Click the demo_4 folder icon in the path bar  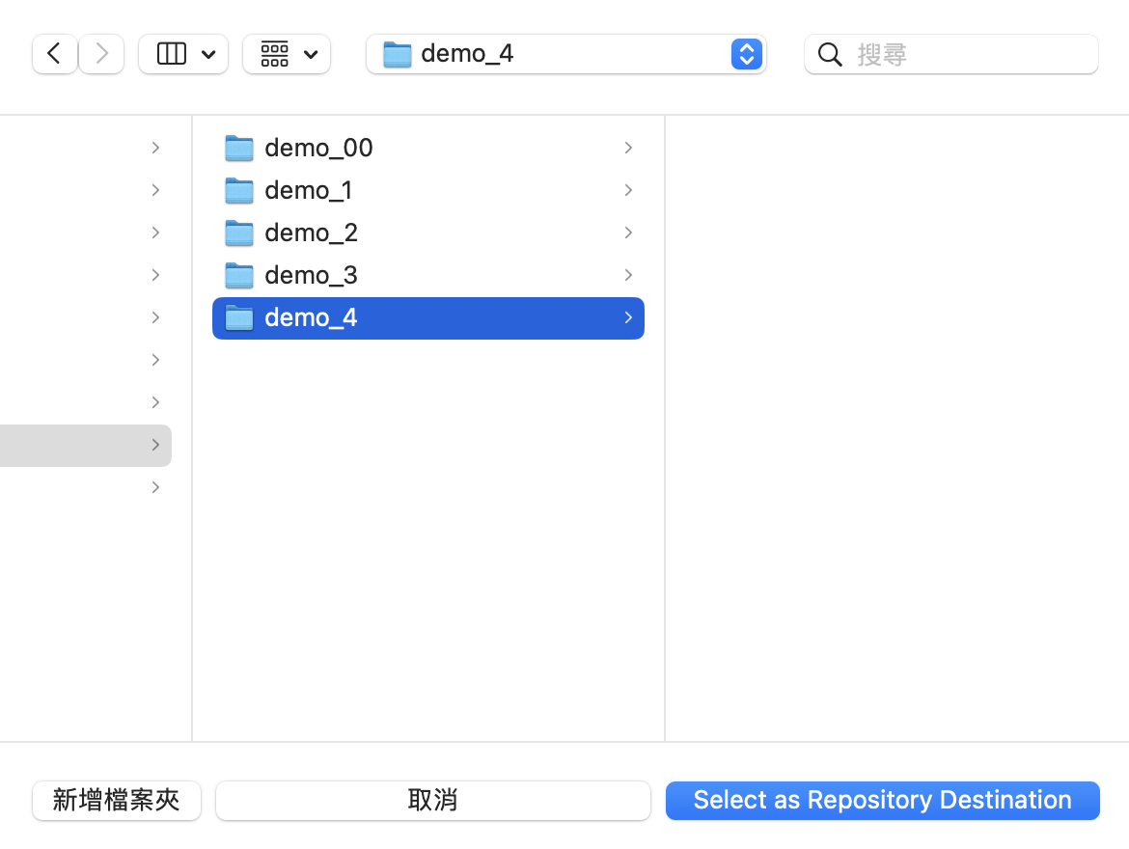[x=397, y=54]
